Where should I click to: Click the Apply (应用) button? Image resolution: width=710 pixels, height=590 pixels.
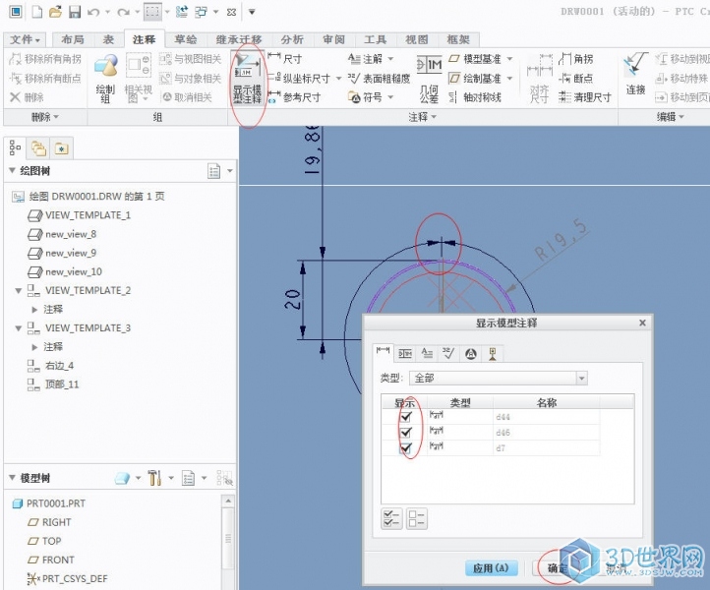coord(492,567)
